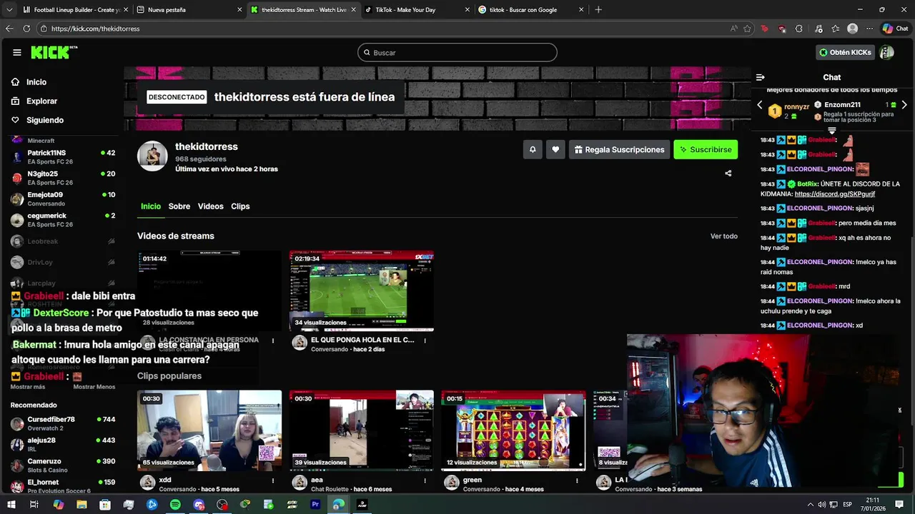Open N3gito25 channel in sidebar
Image resolution: width=915 pixels, height=514 pixels.
[63, 178]
